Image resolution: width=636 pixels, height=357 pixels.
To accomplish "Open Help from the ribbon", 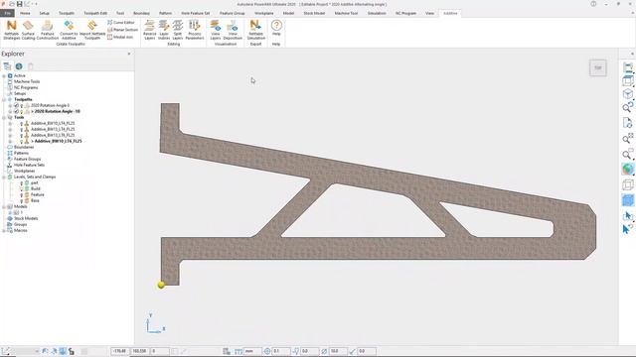I will 276,28.
